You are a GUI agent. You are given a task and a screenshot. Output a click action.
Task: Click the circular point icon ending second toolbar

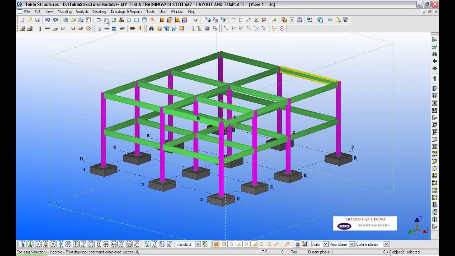point(282,28)
